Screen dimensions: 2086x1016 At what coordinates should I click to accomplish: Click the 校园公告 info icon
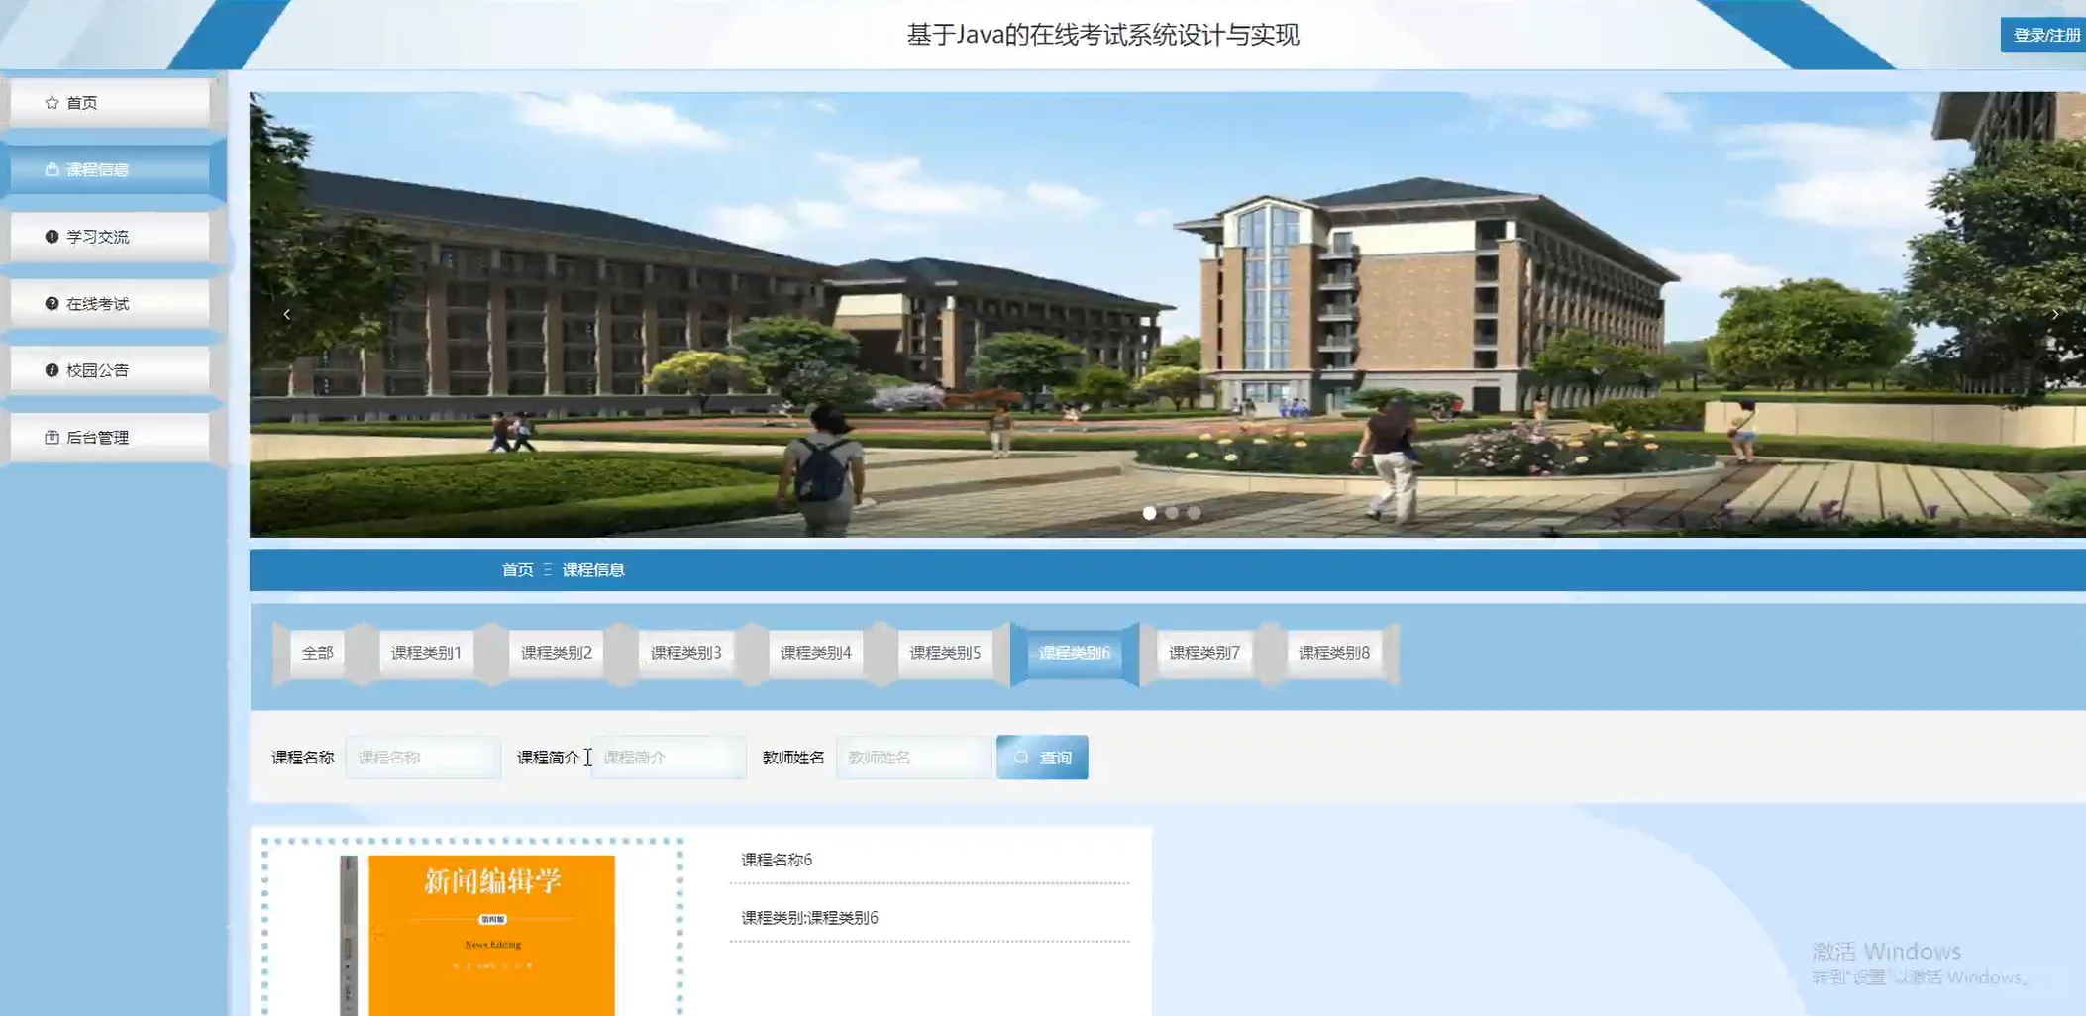51,369
